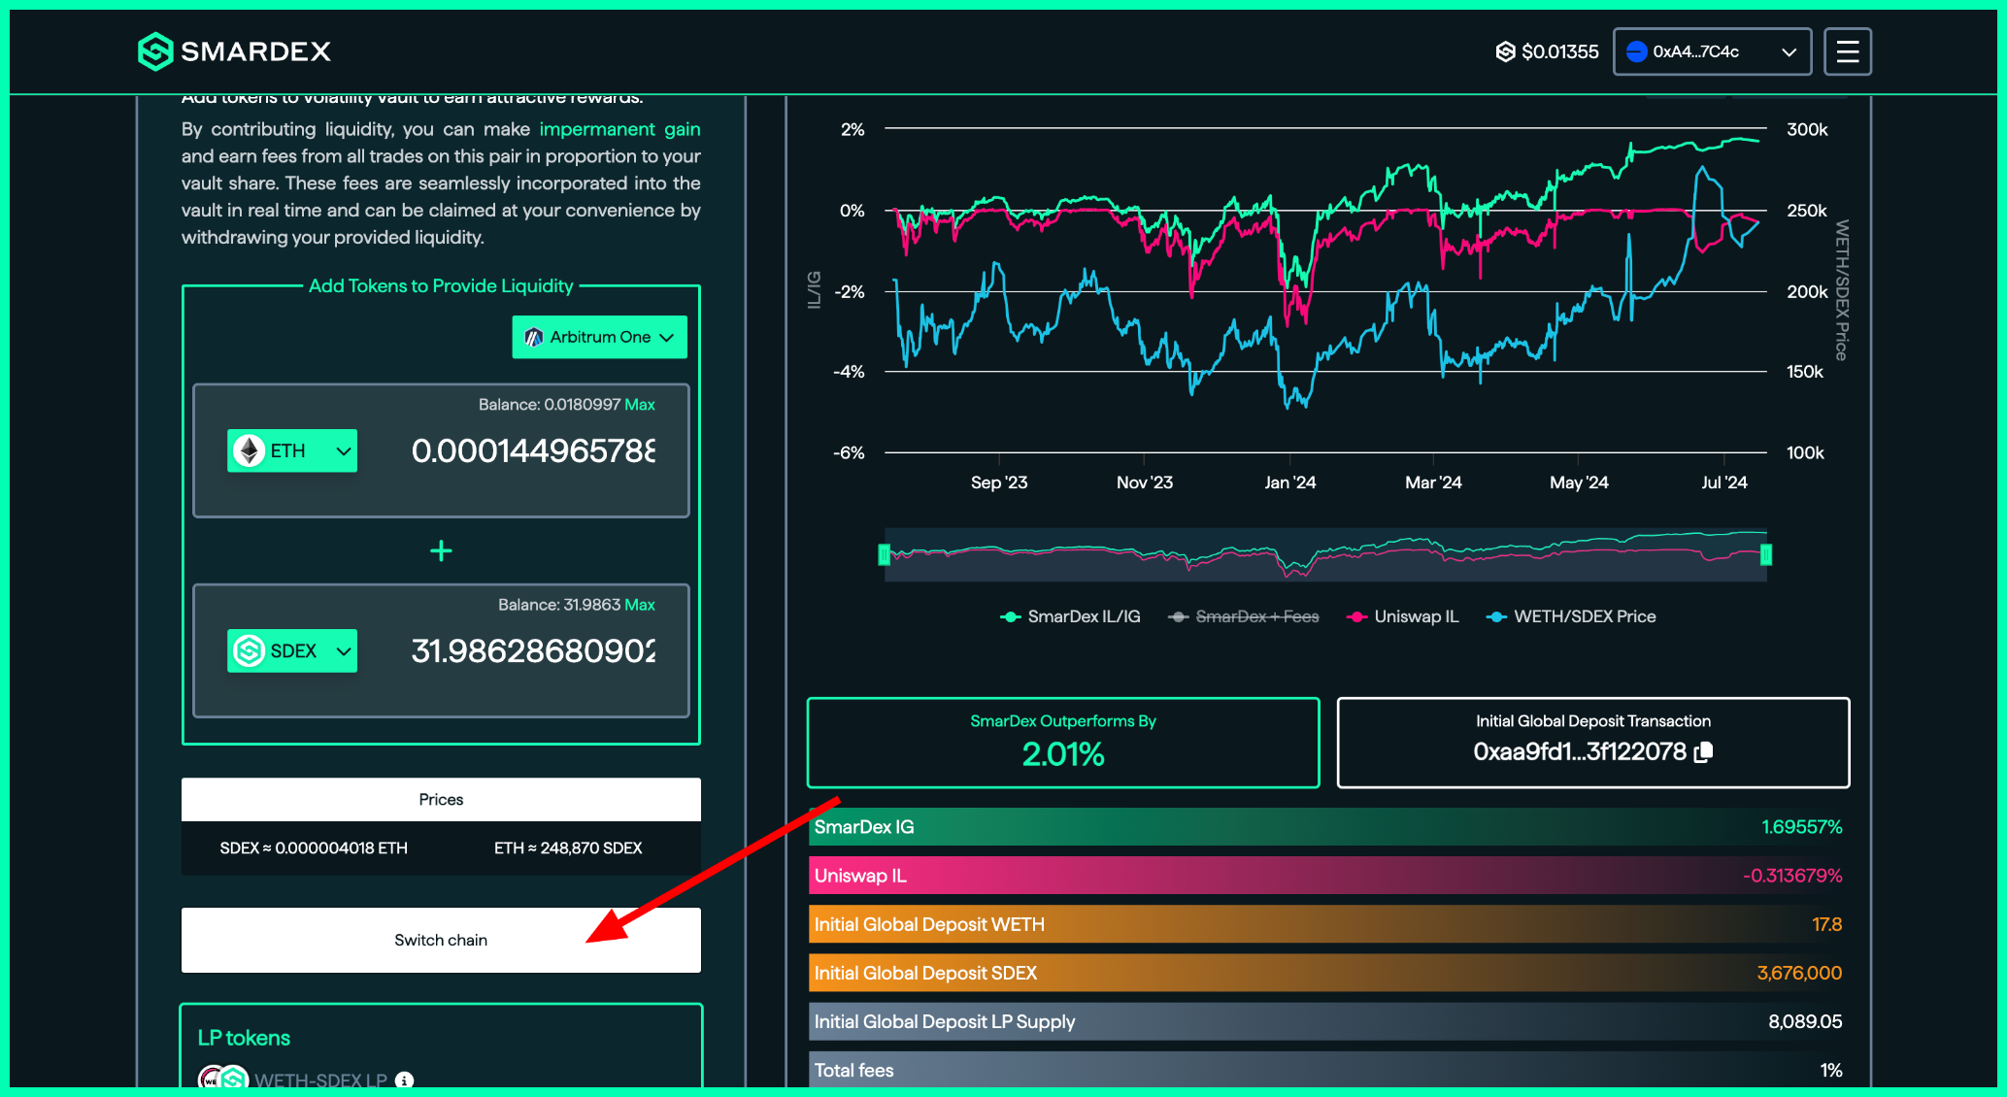Click the wallet avatar icon
Viewport: 2007px width, 1097px height.
[x=1636, y=51]
